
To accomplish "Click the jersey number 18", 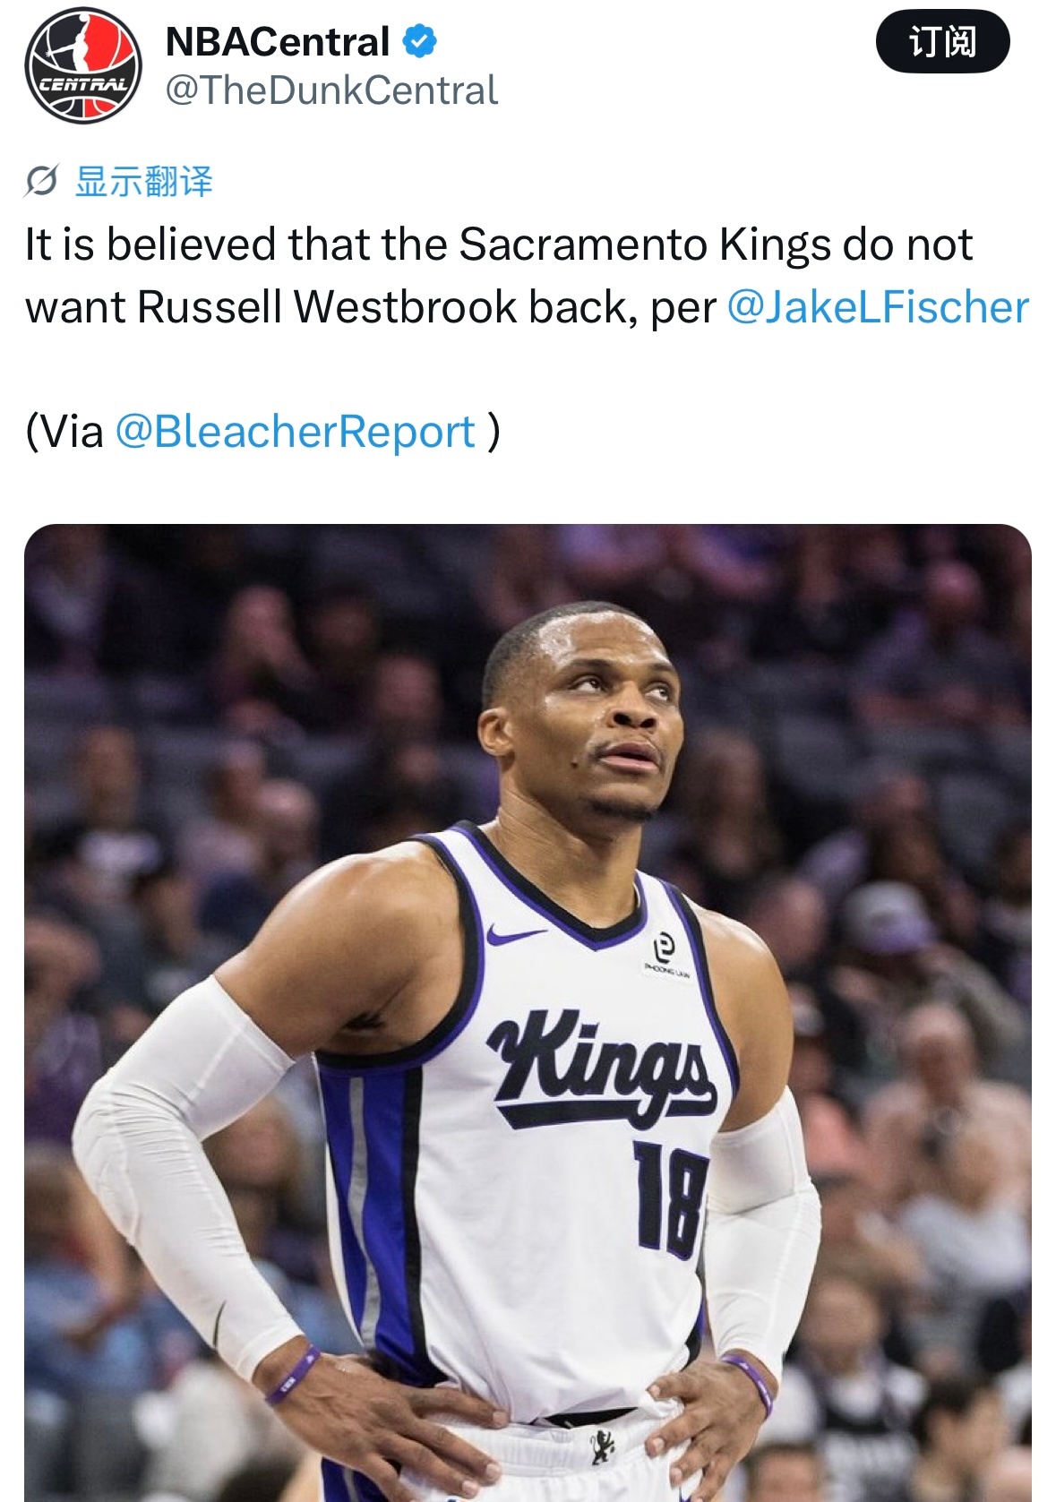I will [x=670, y=1198].
